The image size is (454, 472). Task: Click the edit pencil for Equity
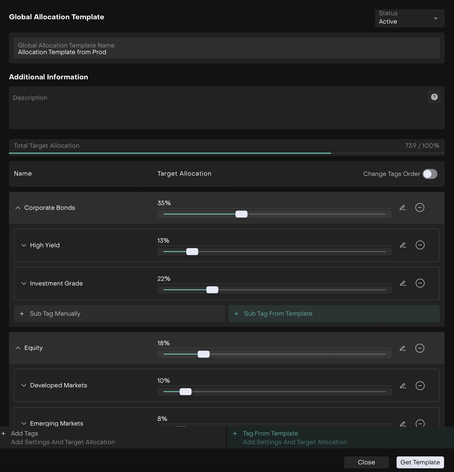click(x=403, y=348)
